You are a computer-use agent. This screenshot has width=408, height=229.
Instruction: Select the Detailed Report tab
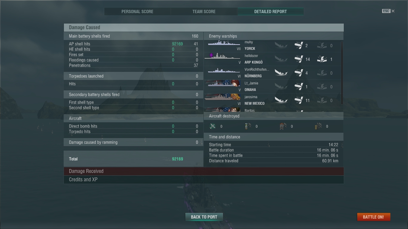pyautogui.click(x=271, y=12)
